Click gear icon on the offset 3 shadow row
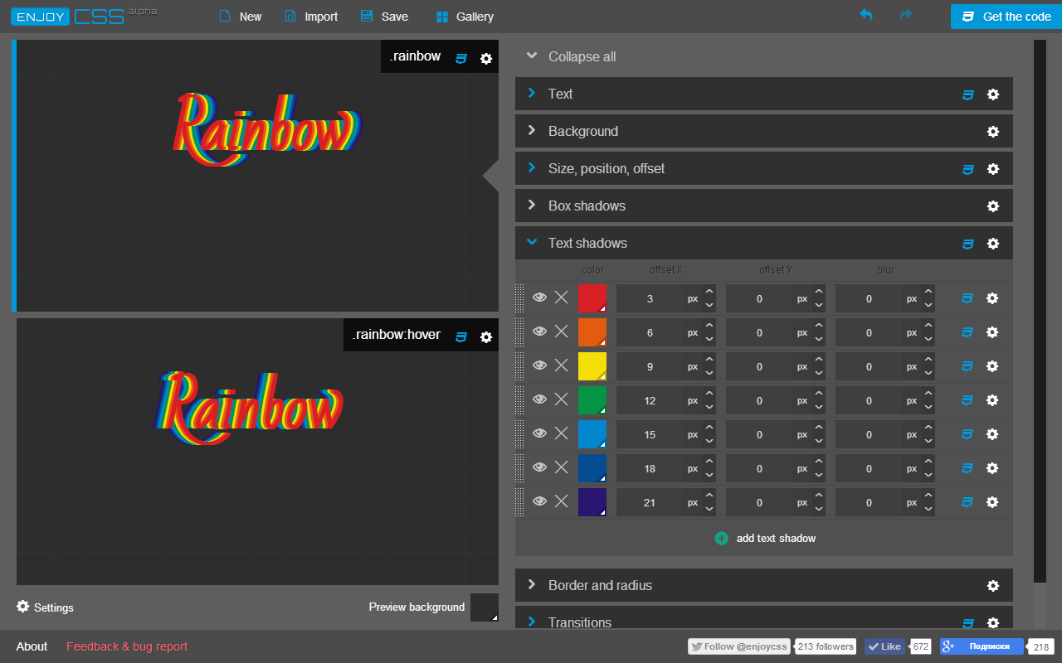 [991, 298]
